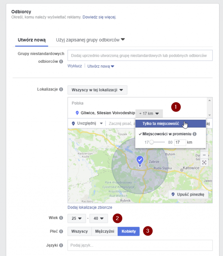Choose Tylko ta miejscowość menu option
This screenshot has height=256, width=223.
click(161, 124)
